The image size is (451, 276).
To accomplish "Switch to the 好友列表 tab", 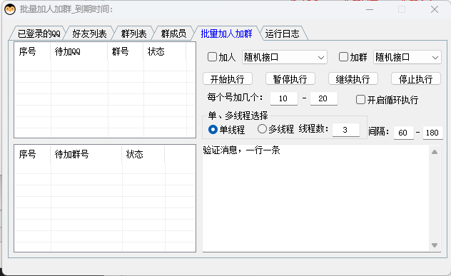I will tap(89, 34).
